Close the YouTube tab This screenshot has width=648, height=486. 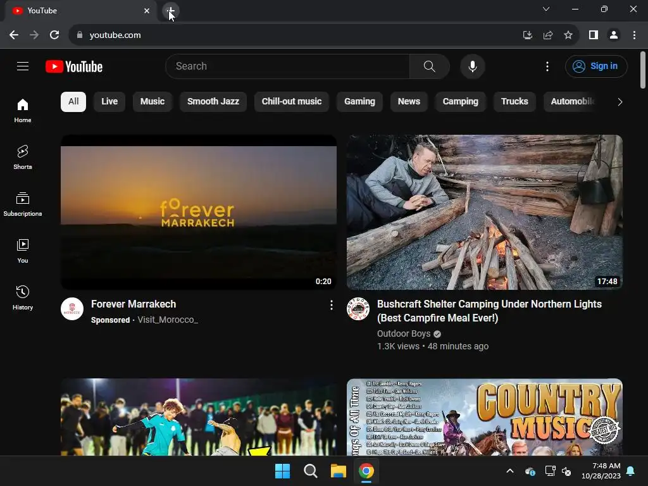[x=147, y=11]
